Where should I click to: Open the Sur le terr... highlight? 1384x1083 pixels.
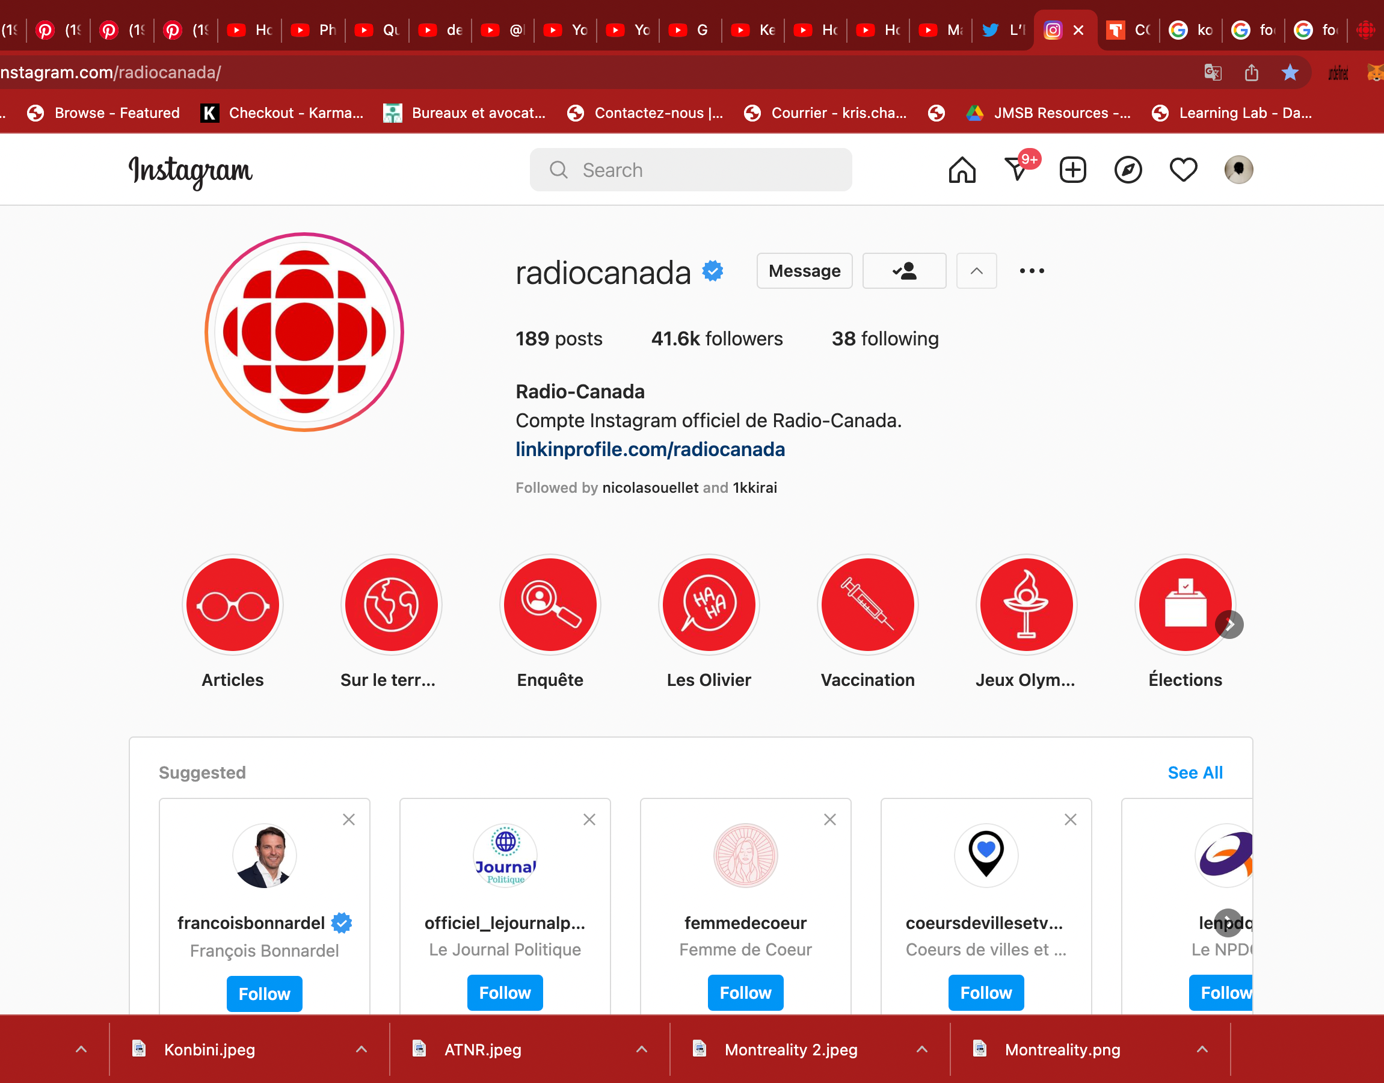tap(392, 605)
